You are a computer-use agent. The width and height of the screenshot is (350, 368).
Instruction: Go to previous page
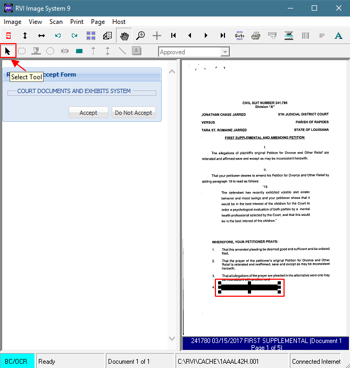tap(190, 36)
